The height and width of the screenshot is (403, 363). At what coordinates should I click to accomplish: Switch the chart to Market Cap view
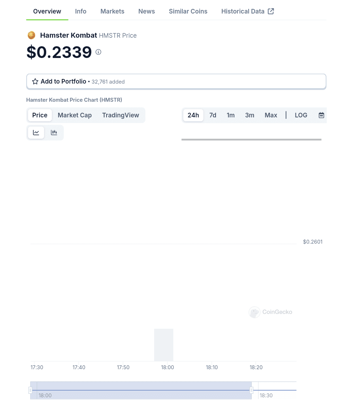(75, 115)
